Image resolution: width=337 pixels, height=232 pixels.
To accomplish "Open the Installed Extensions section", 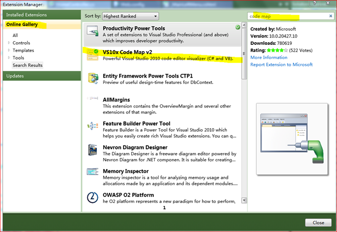I will pos(26,15).
